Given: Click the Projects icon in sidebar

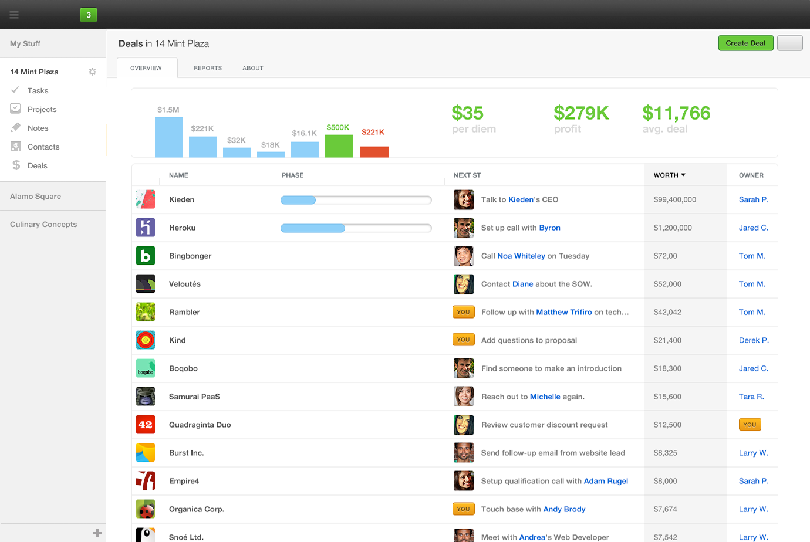Looking at the screenshot, I should coord(15,109).
